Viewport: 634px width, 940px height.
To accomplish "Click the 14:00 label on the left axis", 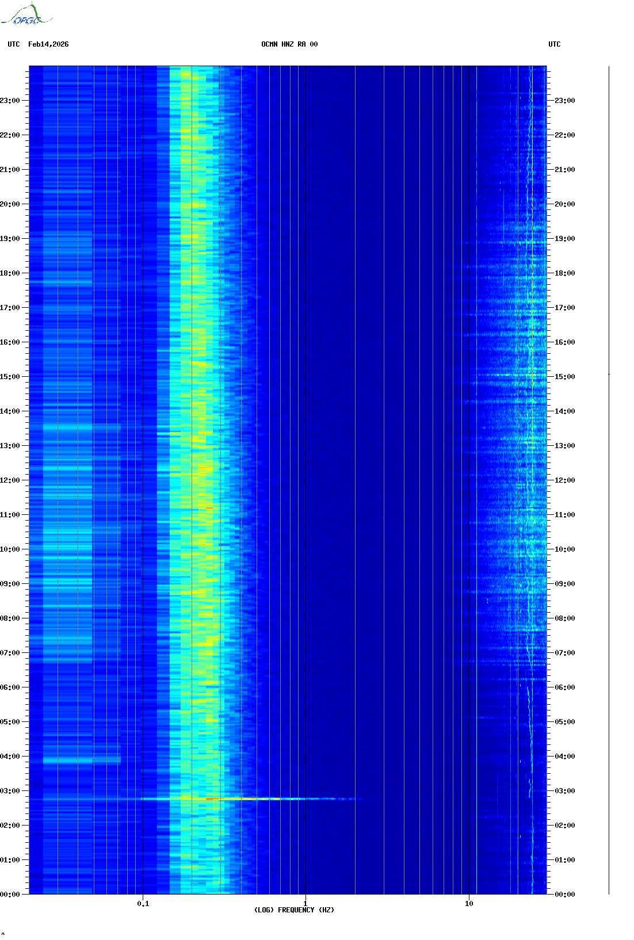I will tap(10, 411).
